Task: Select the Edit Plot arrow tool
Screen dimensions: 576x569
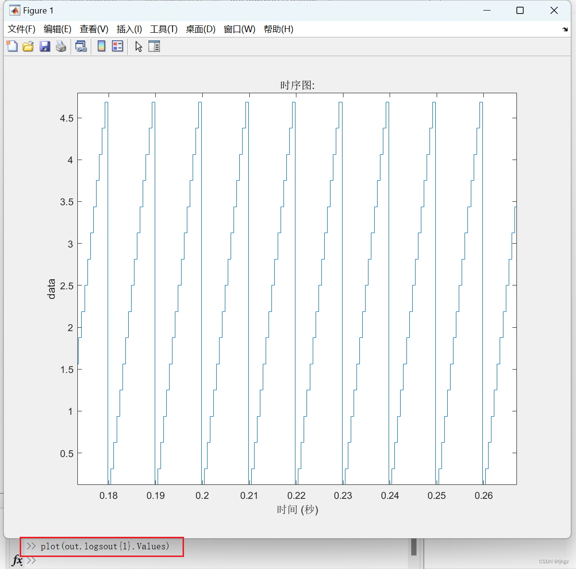Action: coord(138,46)
